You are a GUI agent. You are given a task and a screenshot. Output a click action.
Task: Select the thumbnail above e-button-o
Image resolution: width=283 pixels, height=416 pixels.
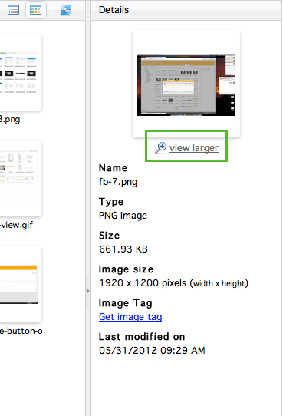20,284
